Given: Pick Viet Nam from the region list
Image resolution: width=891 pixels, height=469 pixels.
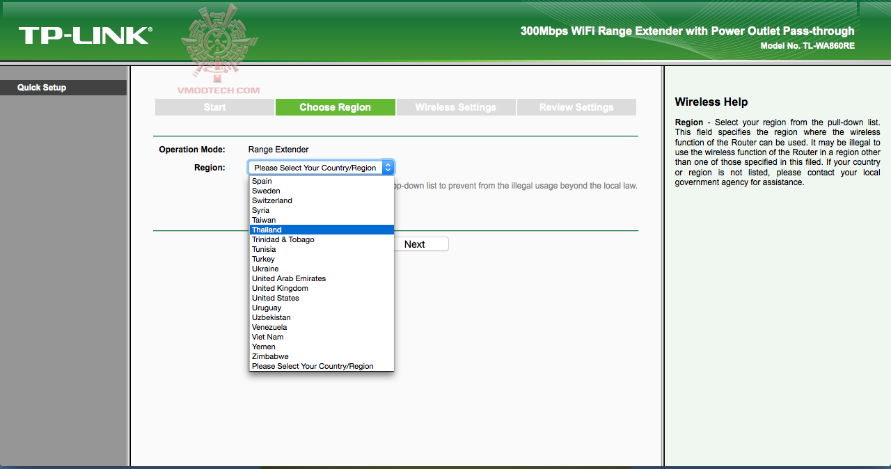Looking at the screenshot, I should click(322, 337).
